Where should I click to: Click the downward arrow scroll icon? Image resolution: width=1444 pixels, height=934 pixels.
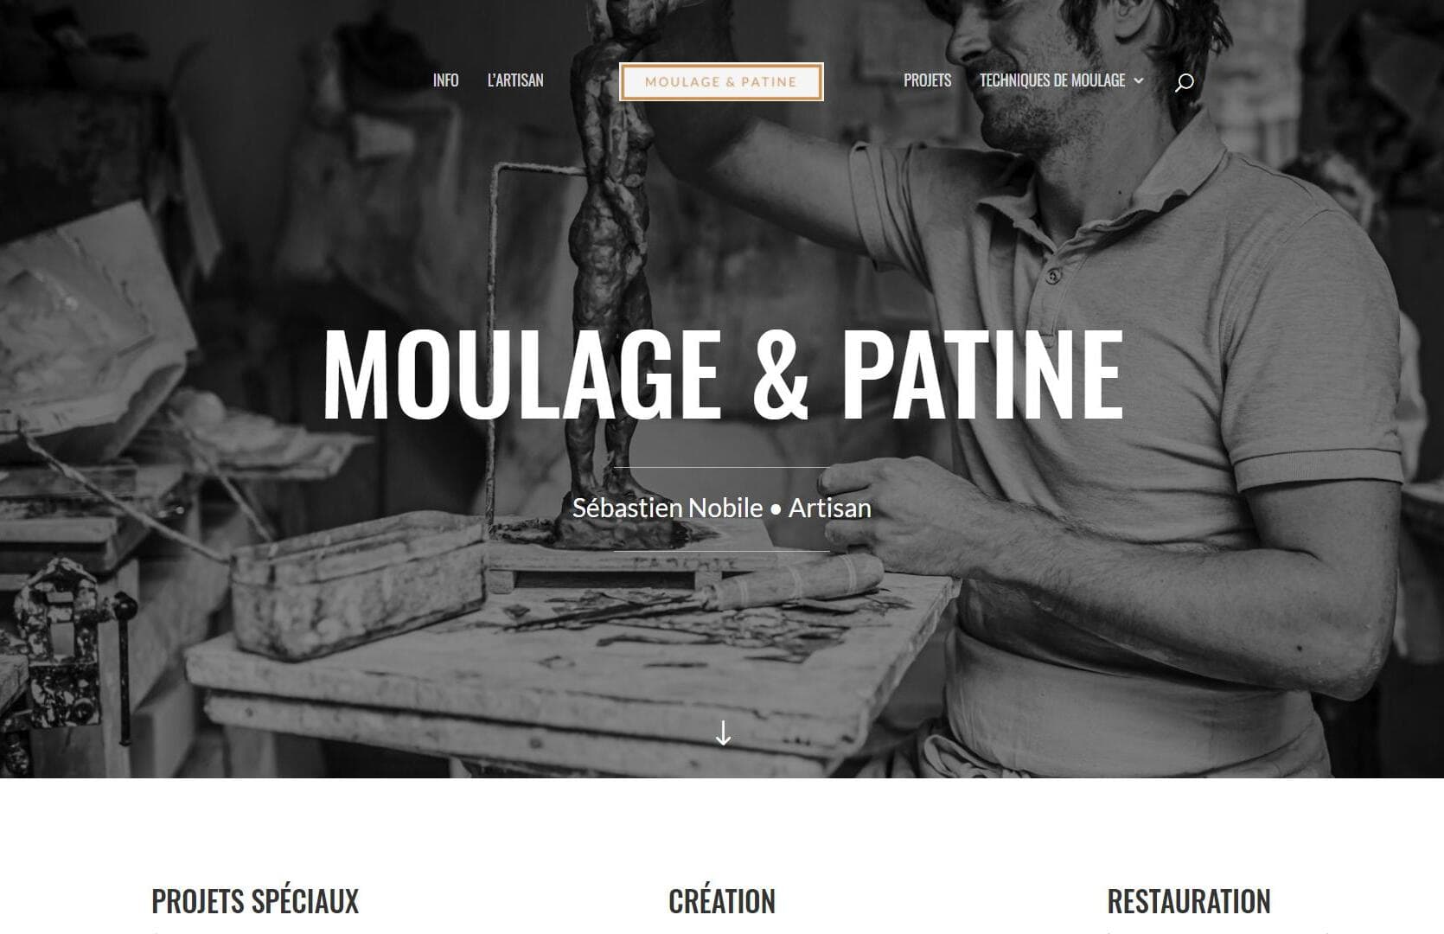[723, 733]
